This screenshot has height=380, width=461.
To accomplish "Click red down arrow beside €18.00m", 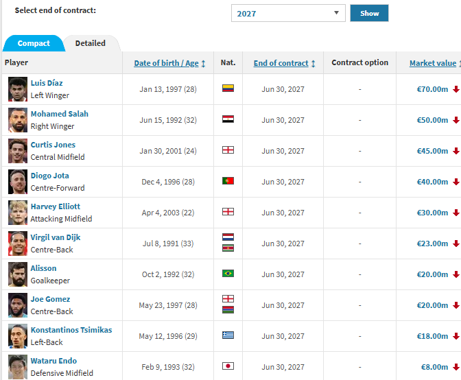I will pos(456,336).
